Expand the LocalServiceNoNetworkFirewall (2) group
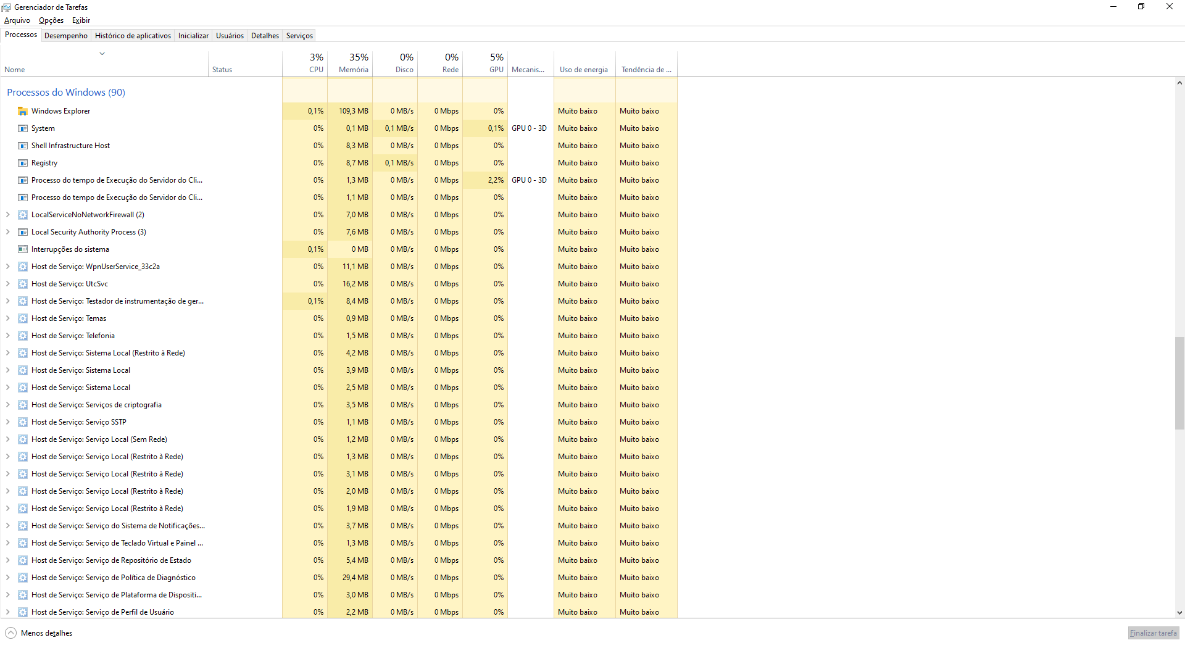Image resolution: width=1185 pixels, height=648 pixels. click(7, 215)
